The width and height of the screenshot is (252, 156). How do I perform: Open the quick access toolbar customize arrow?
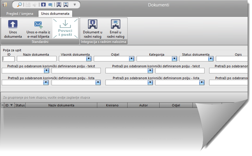75,5
